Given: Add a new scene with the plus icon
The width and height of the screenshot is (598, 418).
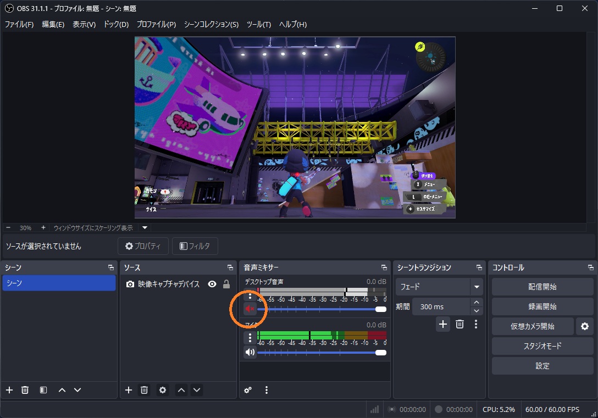Looking at the screenshot, I should point(9,390).
